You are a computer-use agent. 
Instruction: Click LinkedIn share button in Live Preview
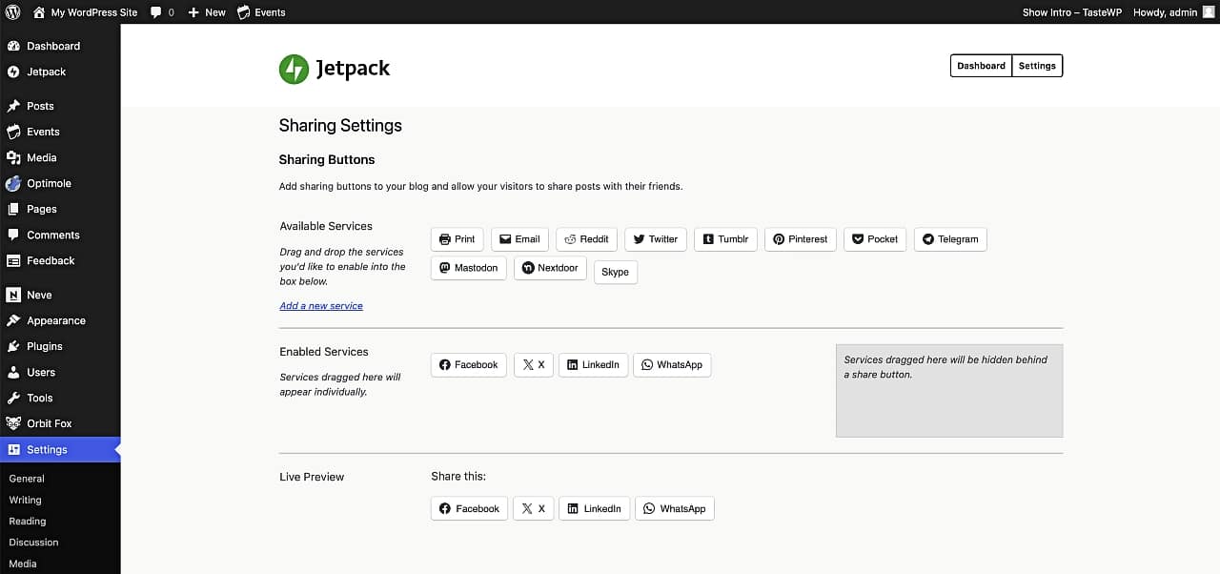click(x=595, y=509)
